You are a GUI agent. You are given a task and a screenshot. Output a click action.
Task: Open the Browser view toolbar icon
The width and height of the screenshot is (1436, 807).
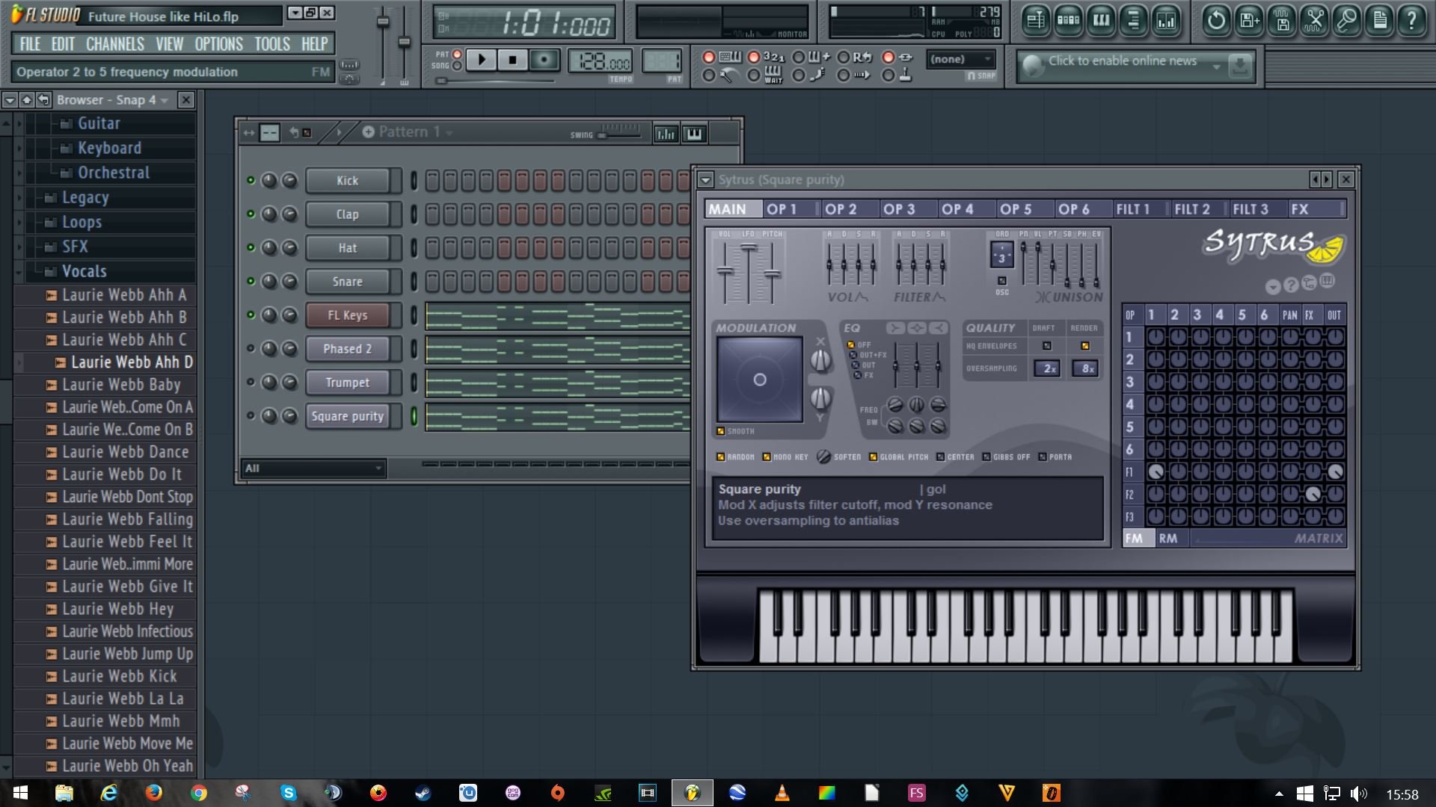pyautogui.click(x=1134, y=20)
